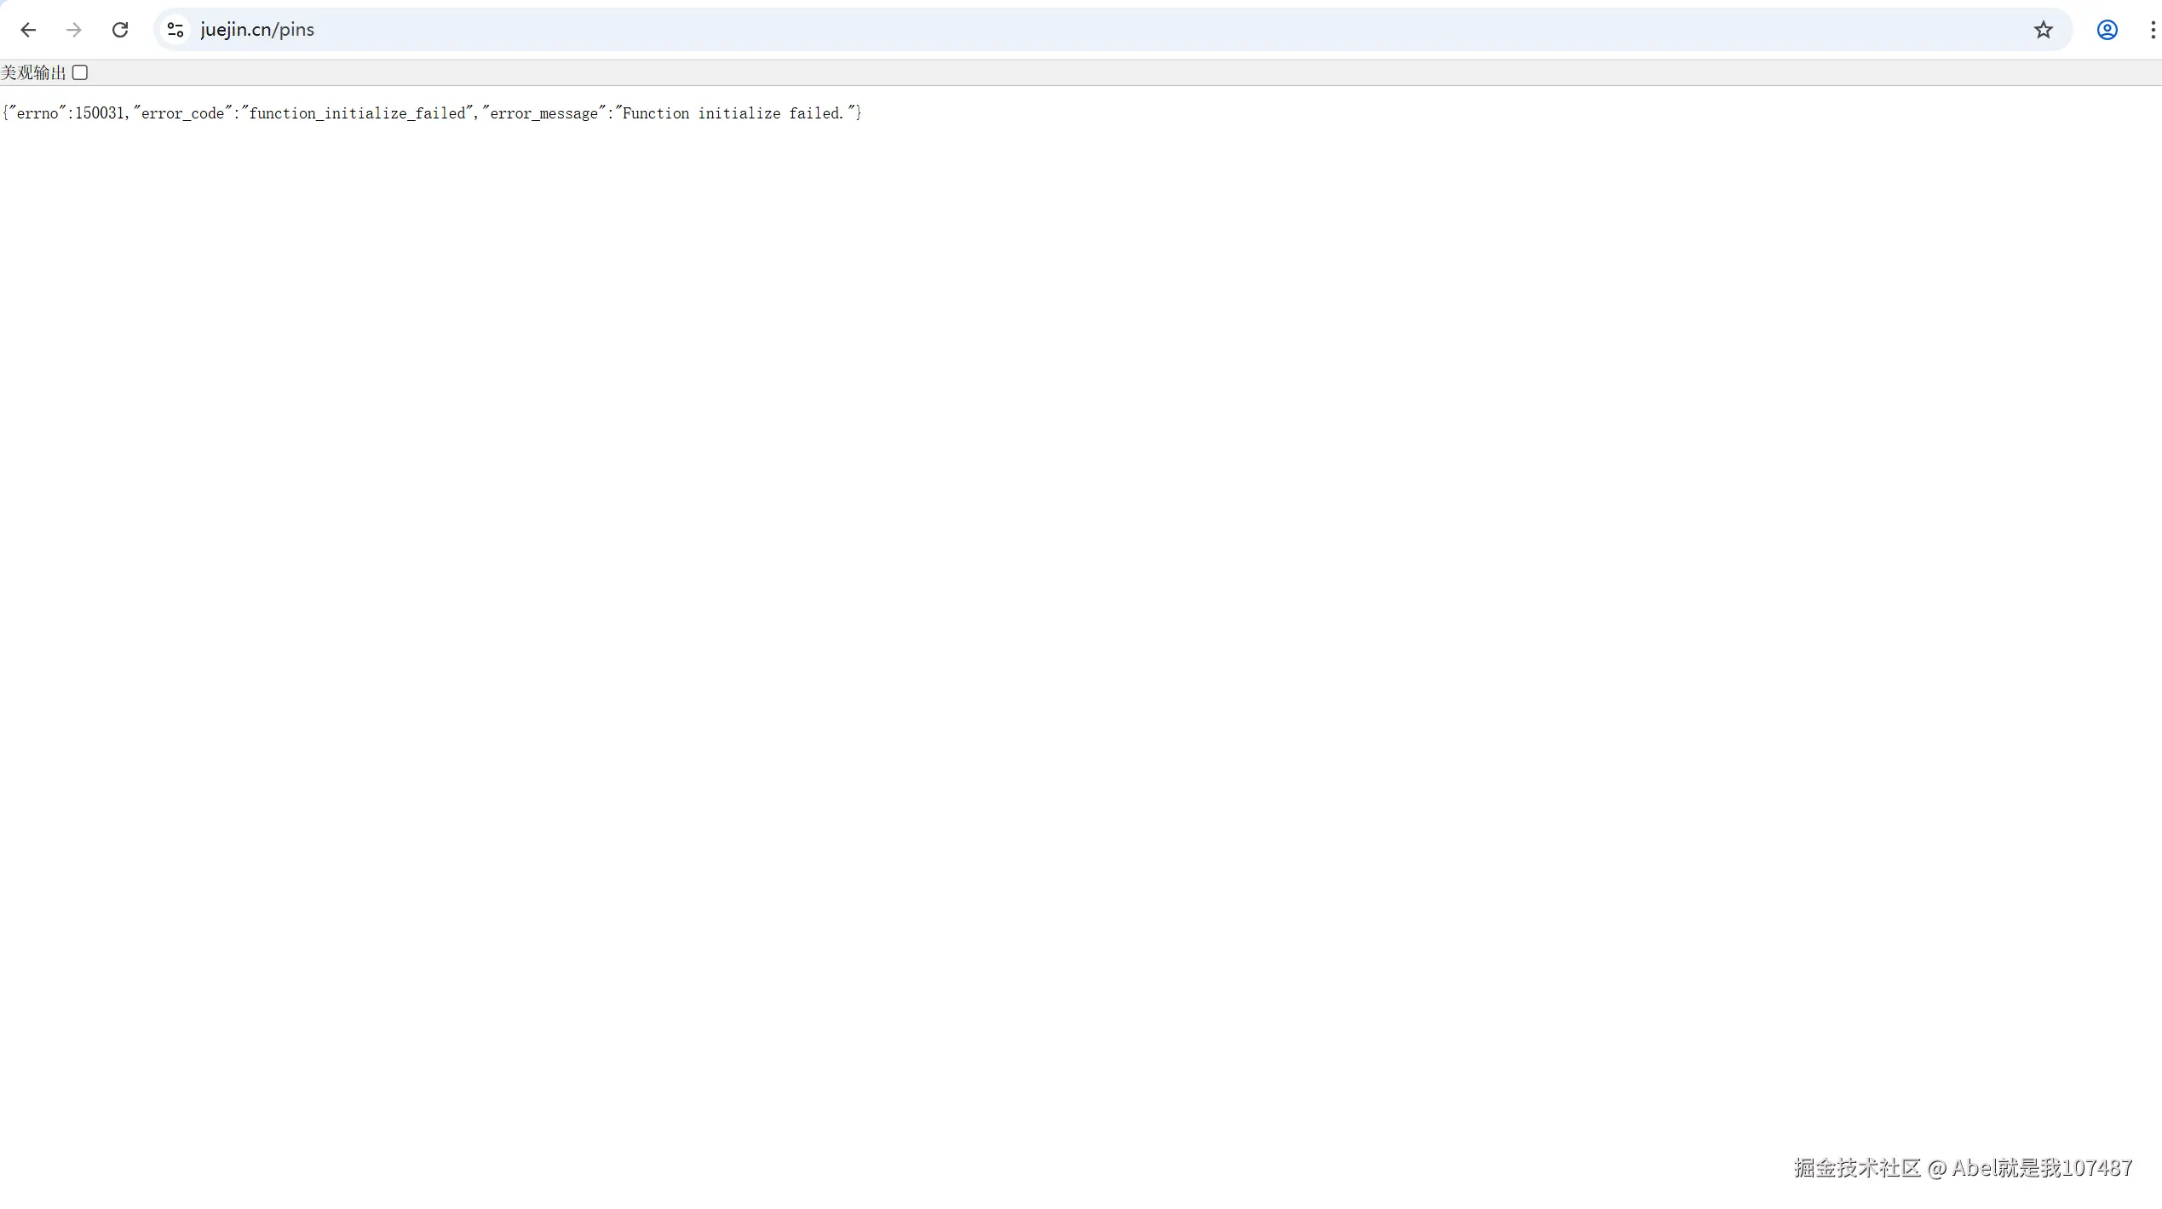Image resolution: width=2162 pixels, height=1209 pixels.
Task: Click the 掘金技术社区 watermark text
Action: [1857, 1167]
